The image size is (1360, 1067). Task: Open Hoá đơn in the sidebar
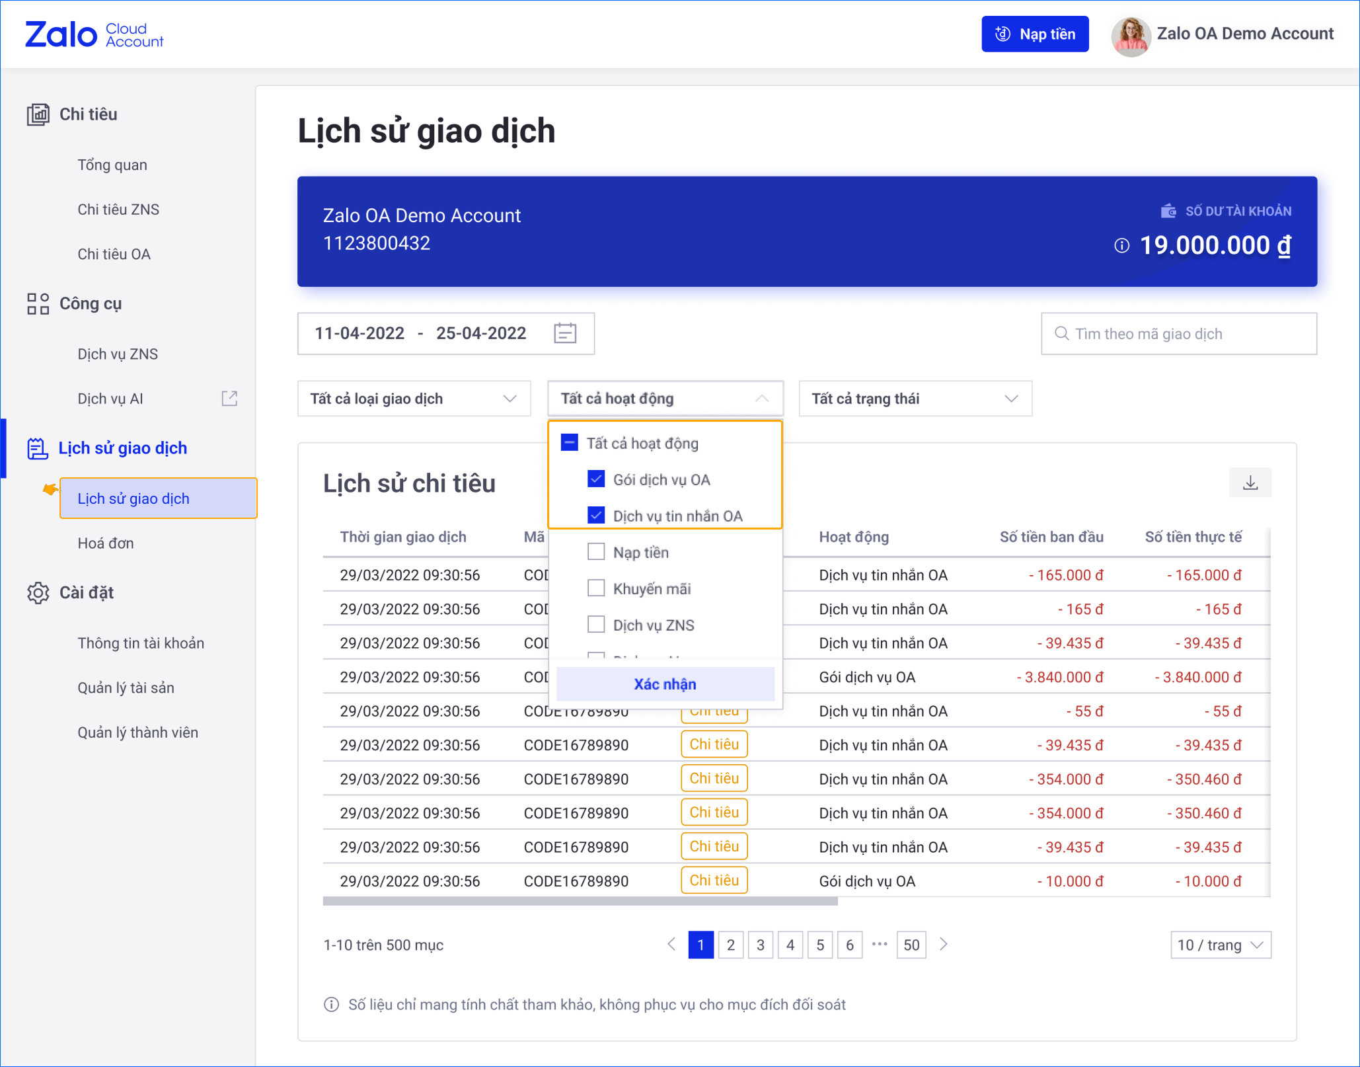coord(106,543)
